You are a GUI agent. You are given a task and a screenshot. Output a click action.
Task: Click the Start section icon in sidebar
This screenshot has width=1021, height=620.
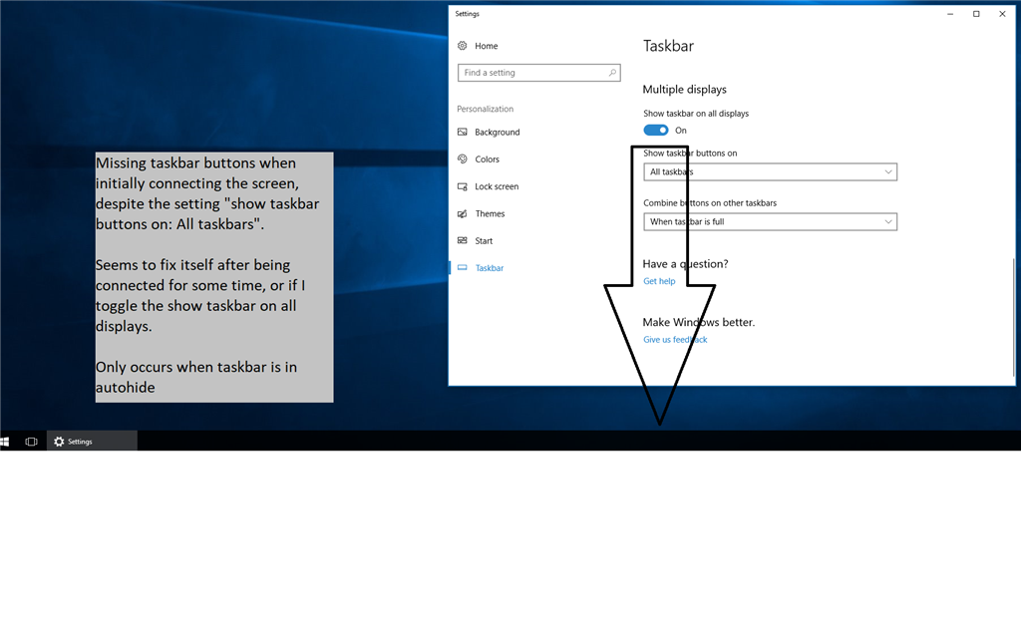point(463,240)
